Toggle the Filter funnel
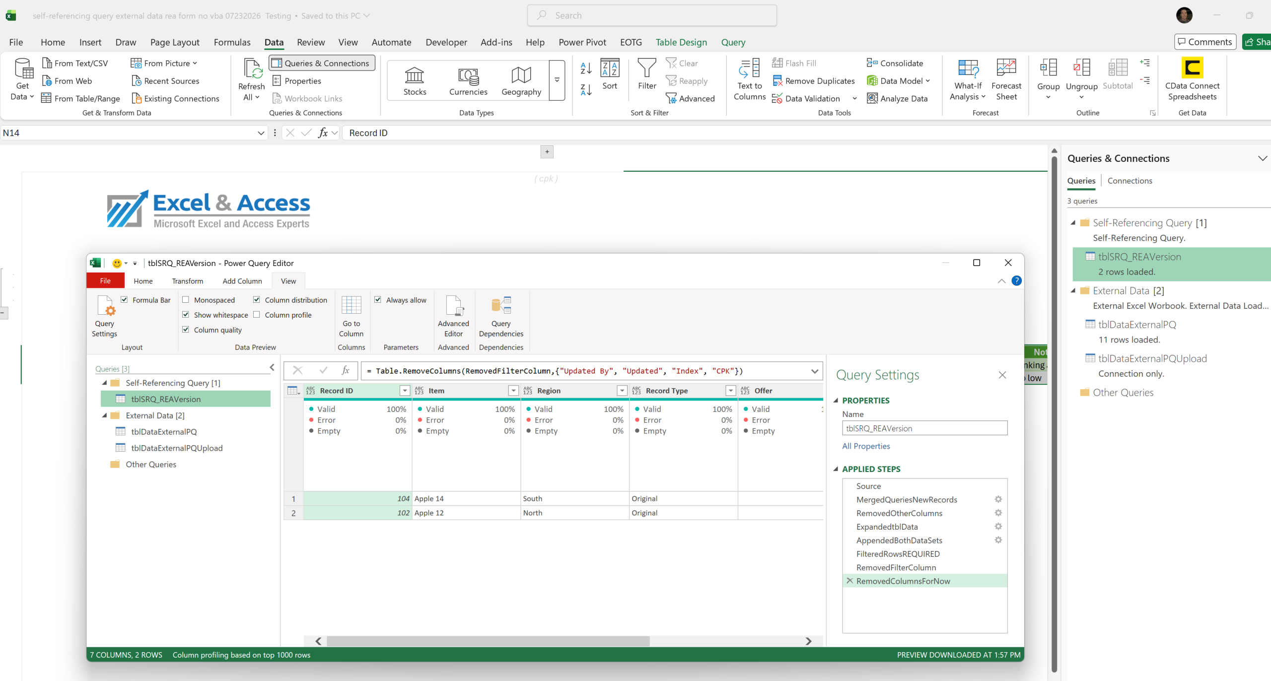This screenshot has width=1271, height=681. (x=646, y=74)
